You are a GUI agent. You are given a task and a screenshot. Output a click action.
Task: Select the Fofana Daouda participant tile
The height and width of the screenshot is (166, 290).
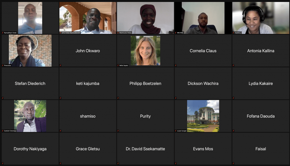click(x=261, y=116)
